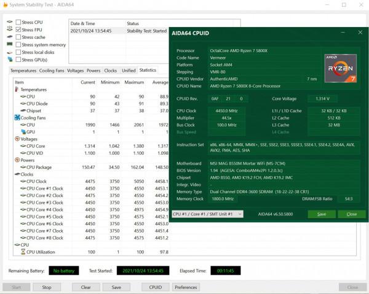The height and width of the screenshot is (294, 369).
Task: Open the Powers tab
Action: [x=93, y=71]
